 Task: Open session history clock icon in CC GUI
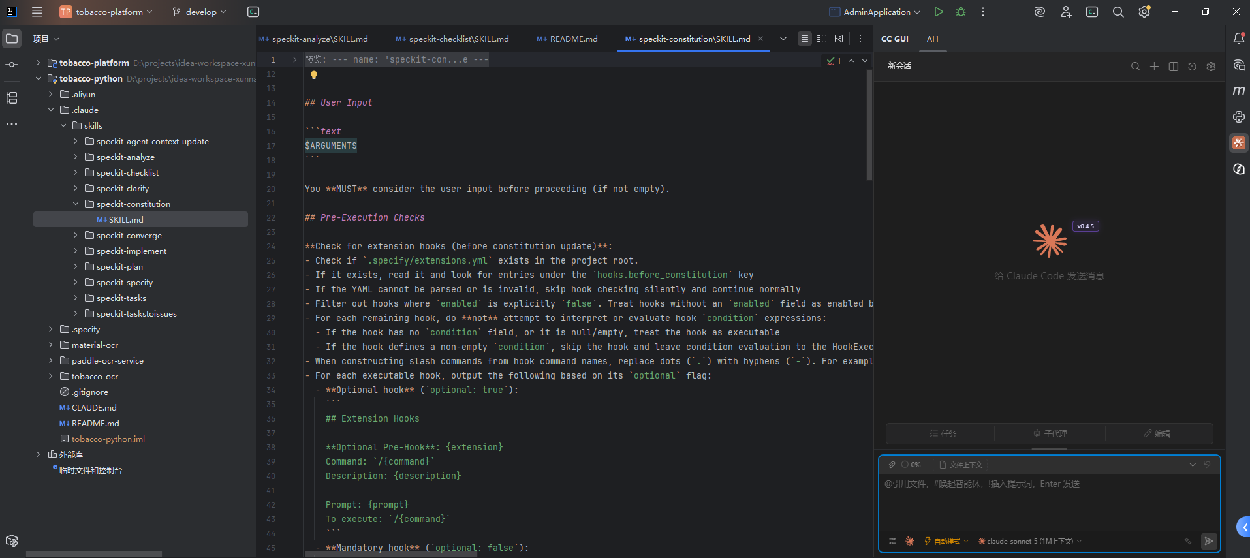pos(1192,66)
